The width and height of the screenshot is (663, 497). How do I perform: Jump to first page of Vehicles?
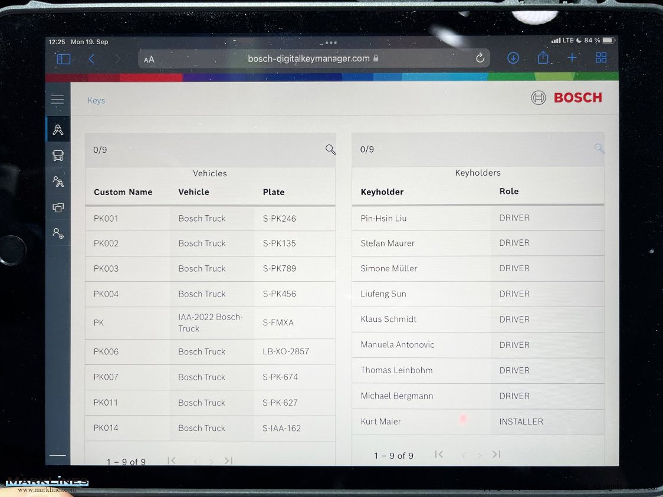tap(171, 460)
